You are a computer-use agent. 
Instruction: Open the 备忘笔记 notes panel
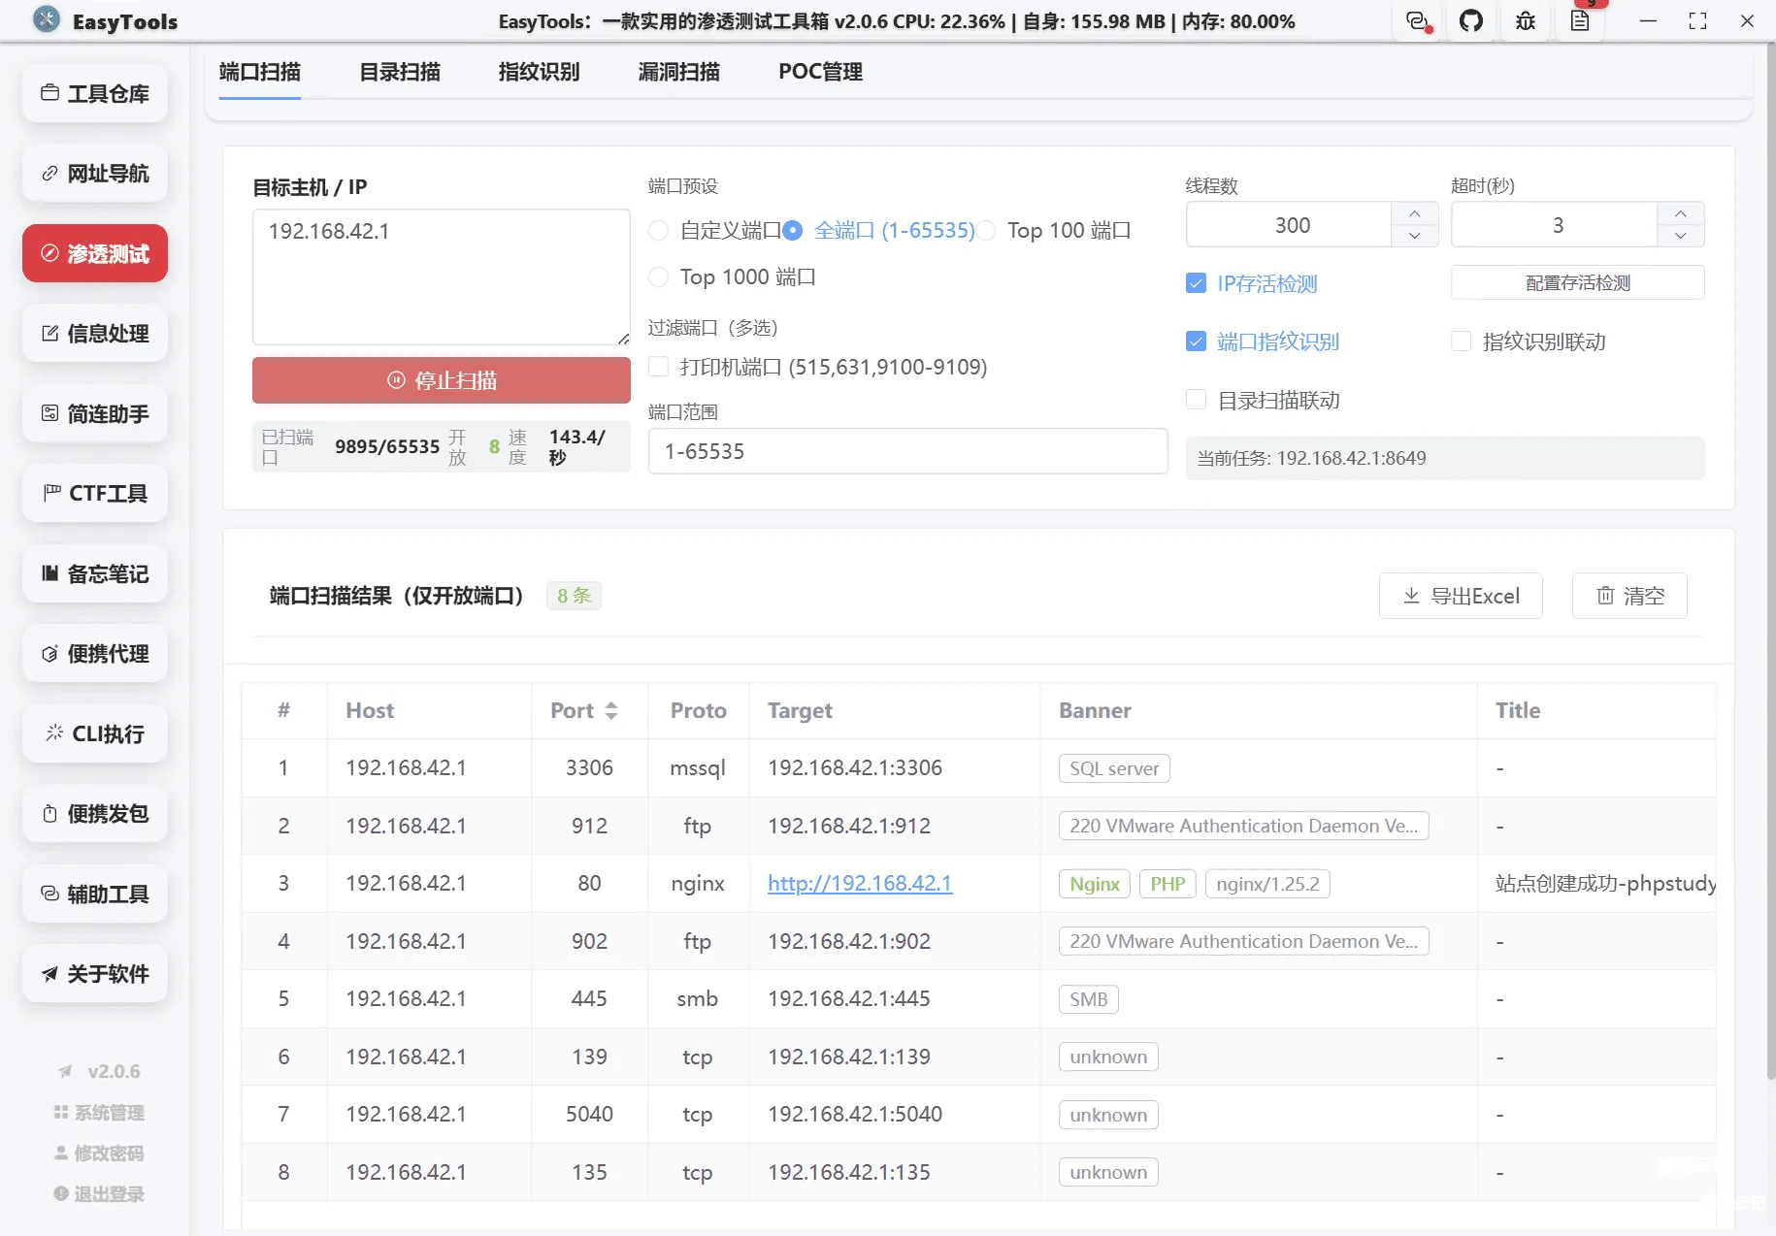tap(94, 573)
